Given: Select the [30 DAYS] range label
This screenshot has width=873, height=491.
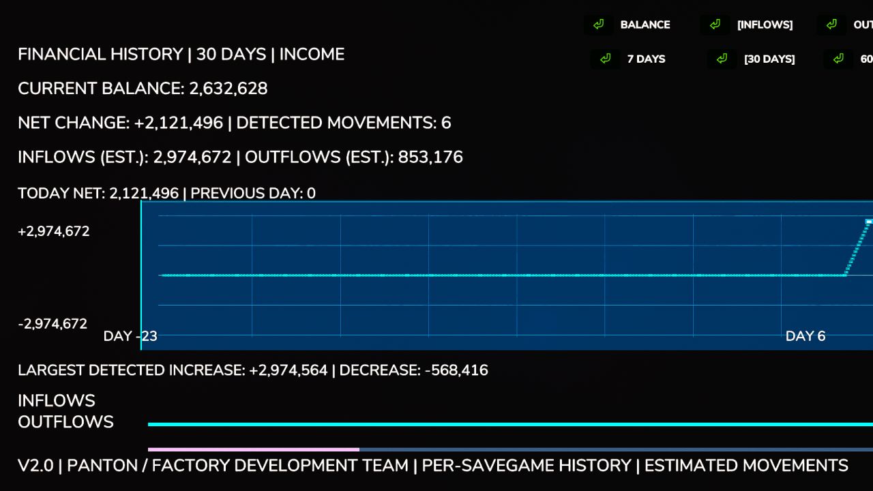Looking at the screenshot, I should click(769, 59).
